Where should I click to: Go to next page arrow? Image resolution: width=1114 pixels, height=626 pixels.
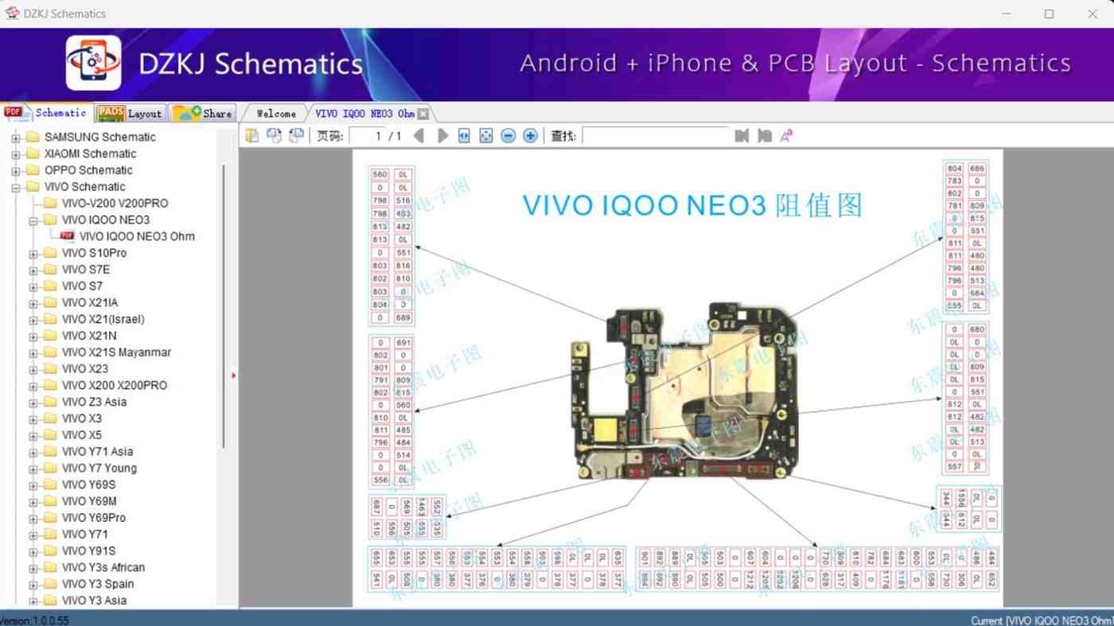point(442,136)
